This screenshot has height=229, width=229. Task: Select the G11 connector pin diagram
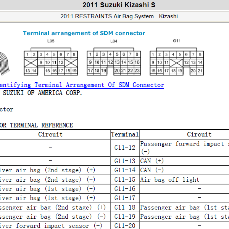tap(177, 61)
